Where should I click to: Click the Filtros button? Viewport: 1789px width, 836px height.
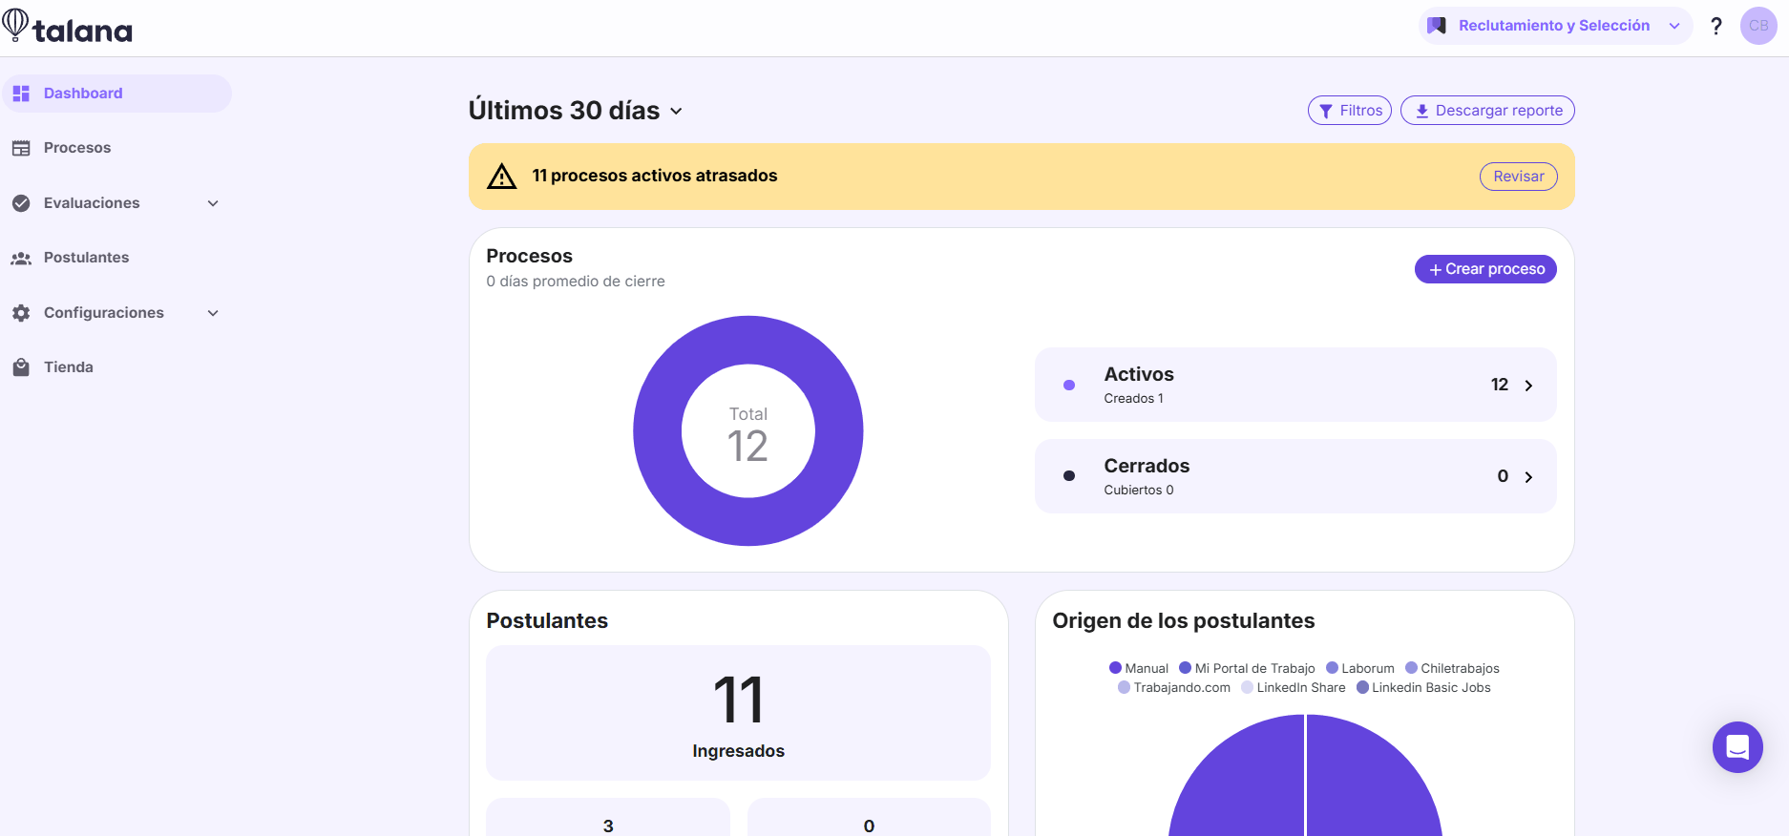(x=1349, y=111)
